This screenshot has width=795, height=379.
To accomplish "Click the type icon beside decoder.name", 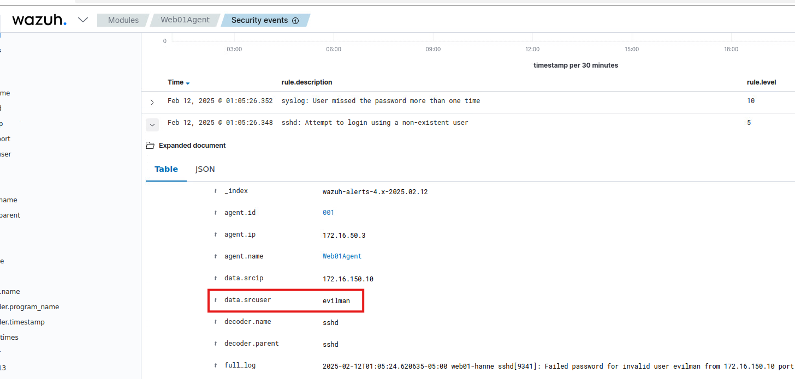I will point(215,322).
